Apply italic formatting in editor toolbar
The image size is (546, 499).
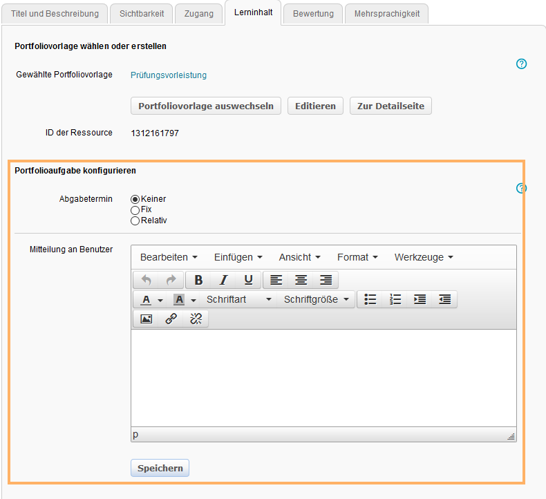pyautogui.click(x=223, y=280)
